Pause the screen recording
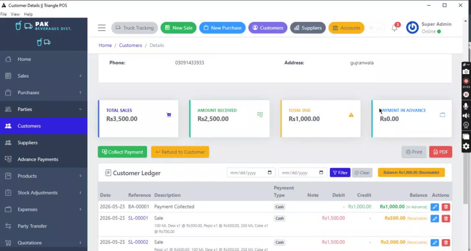The height and width of the screenshot is (251, 471). point(466,94)
